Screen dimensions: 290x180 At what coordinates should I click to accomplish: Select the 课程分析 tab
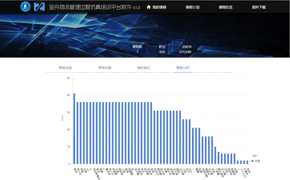click(182, 68)
